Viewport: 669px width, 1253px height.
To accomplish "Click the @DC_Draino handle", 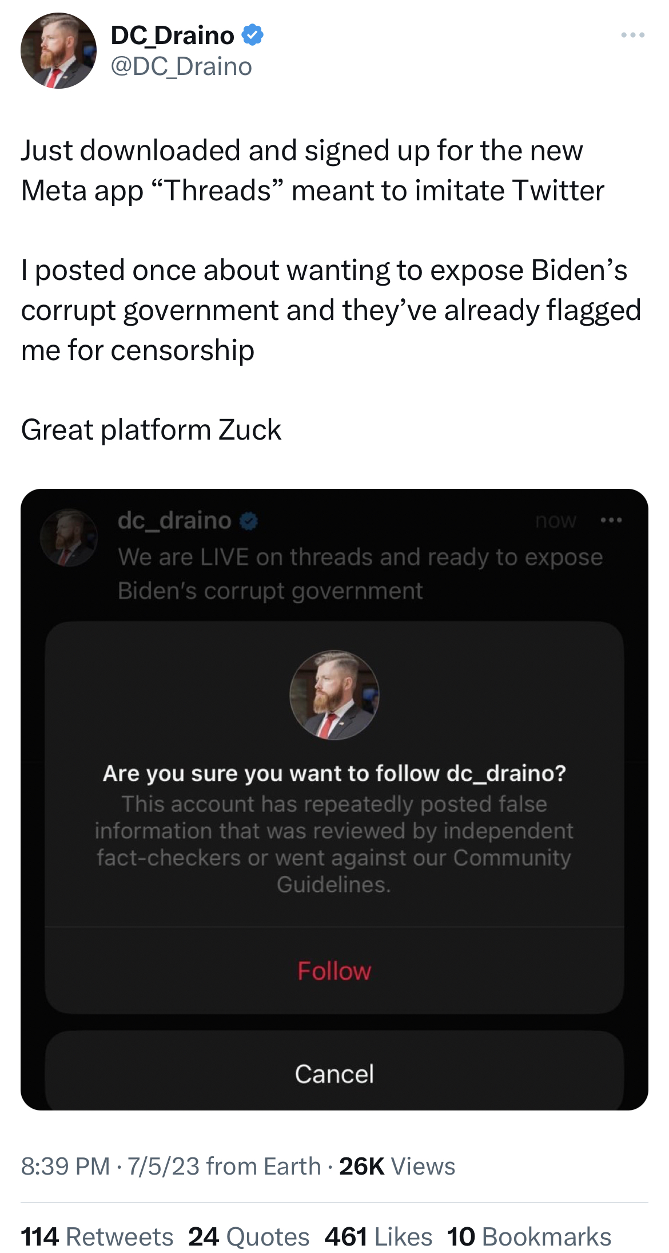I will click(x=181, y=66).
